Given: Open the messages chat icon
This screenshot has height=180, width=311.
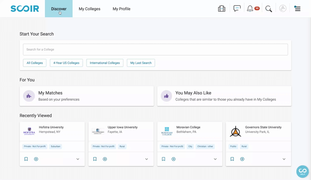Looking at the screenshot, I should (237, 8).
